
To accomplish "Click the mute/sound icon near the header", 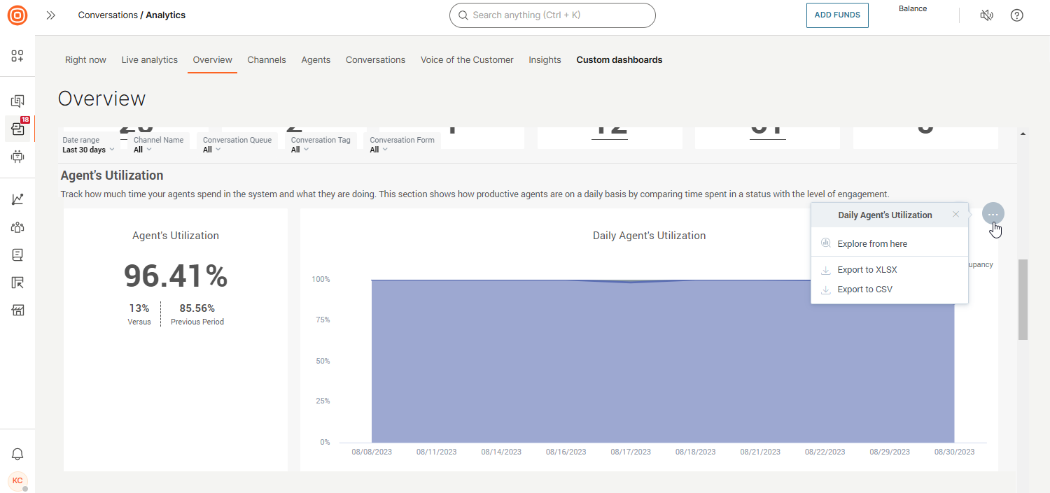I will pos(986,15).
